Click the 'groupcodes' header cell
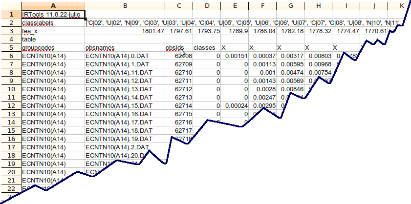This screenshot has height=204, width=411. click(53, 48)
